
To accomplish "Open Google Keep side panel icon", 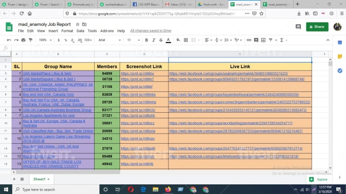I will click(340, 56).
